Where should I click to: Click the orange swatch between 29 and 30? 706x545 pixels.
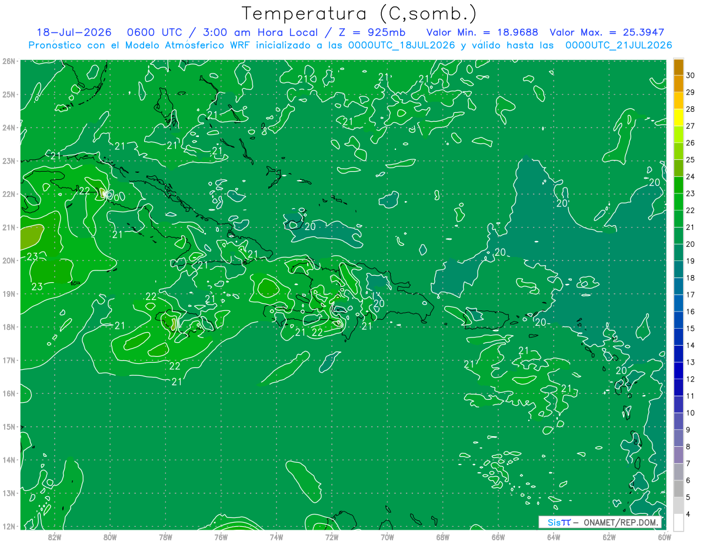[x=678, y=83]
